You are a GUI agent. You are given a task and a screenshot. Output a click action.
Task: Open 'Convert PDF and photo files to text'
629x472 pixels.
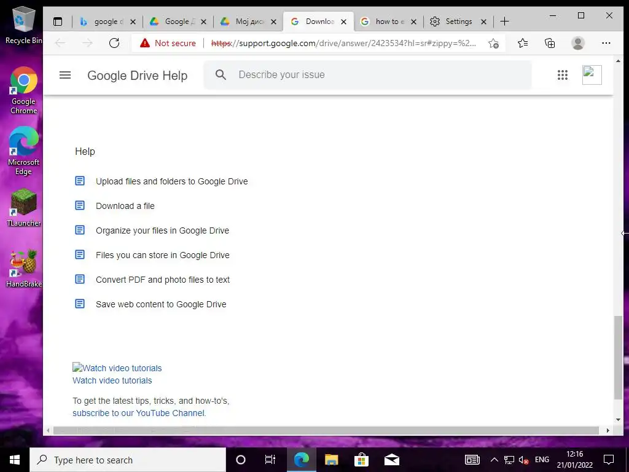162,280
